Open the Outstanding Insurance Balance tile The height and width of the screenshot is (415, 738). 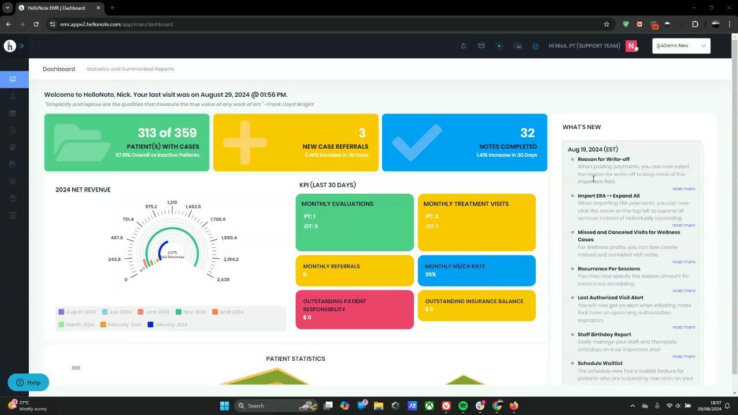(x=477, y=305)
